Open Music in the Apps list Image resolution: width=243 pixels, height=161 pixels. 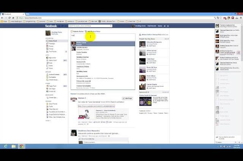pyautogui.click(x=50, y=63)
